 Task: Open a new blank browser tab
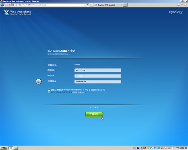125,5
